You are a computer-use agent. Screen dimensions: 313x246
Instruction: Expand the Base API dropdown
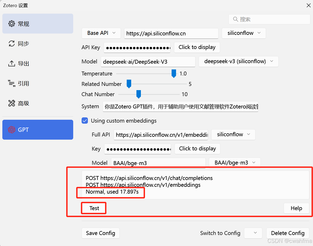(101, 33)
